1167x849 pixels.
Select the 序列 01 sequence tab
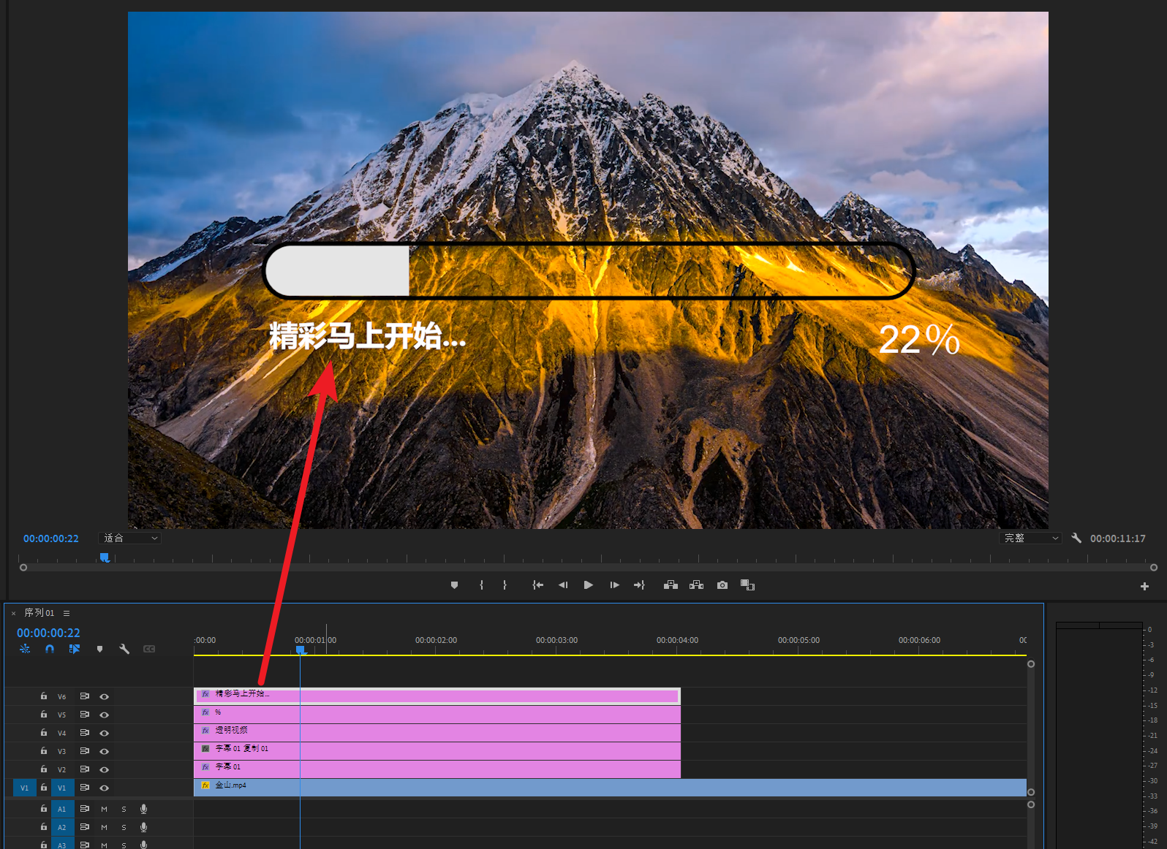click(x=39, y=614)
